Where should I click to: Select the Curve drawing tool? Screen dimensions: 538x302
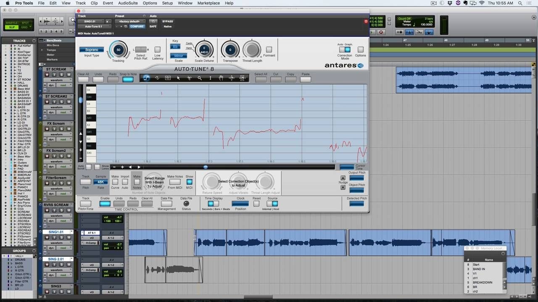coord(157,78)
